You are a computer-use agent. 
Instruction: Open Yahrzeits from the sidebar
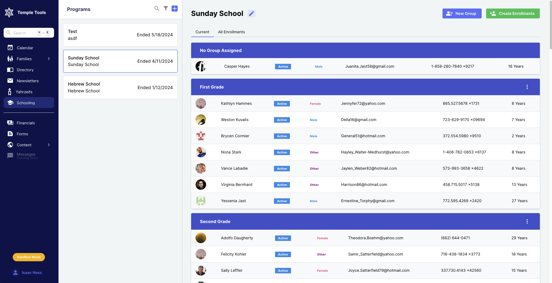(x=24, y=92)
